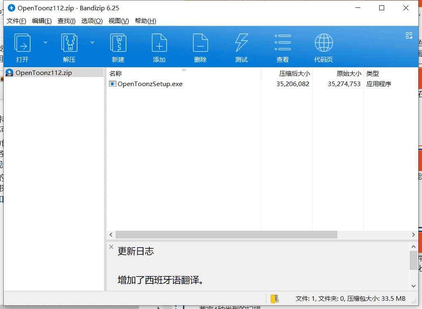Viewport: 422px width, 309px height.
Task: Select the OpenToonzSetup.exe file row
Action: tap(262, 84)
